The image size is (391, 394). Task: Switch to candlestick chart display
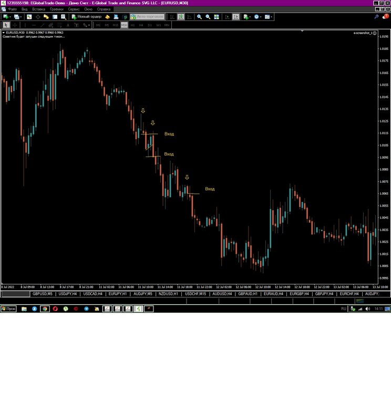click(x=181, y=17)
